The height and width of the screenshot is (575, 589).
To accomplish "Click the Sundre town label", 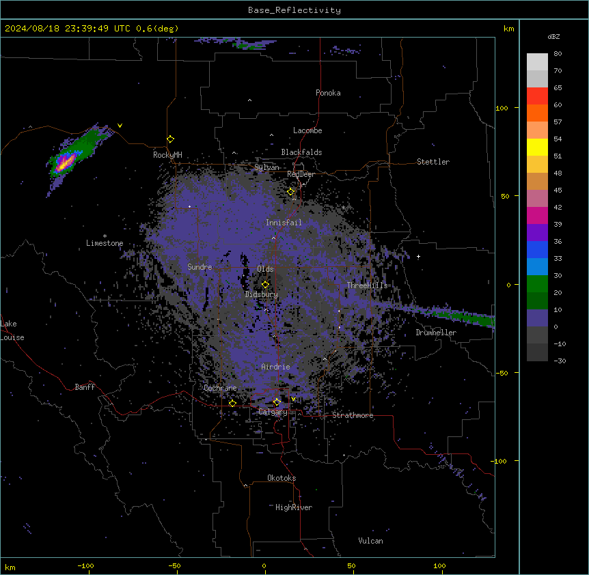I will click(x=200, y=267).
